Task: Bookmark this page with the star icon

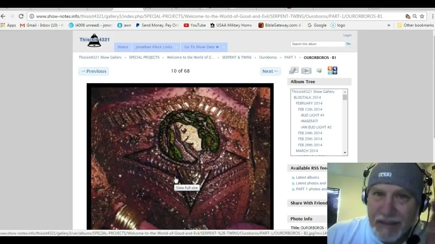Action: pyautogui.click(x=422, y=16)
